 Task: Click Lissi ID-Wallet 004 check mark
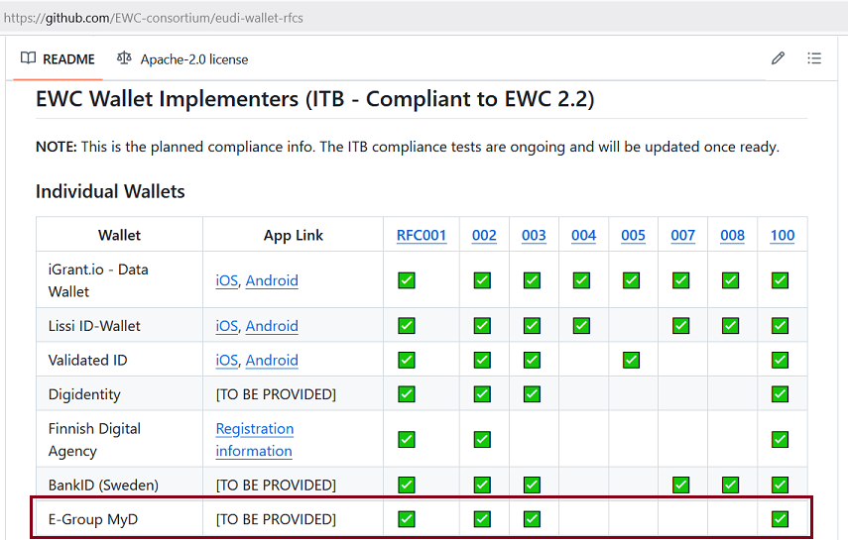[x=581, y=325]
